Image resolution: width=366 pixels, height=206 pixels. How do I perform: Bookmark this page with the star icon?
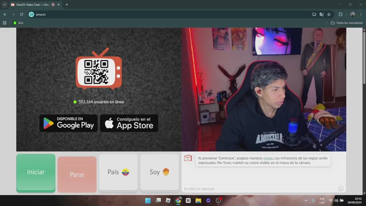pos(329,14)
